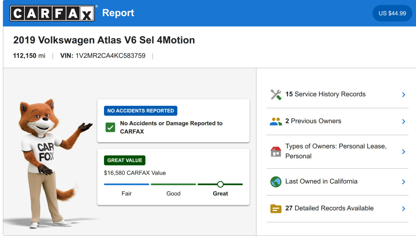Click the folder Detailed Records icon
416x236 pixels.
click(276, 209)
